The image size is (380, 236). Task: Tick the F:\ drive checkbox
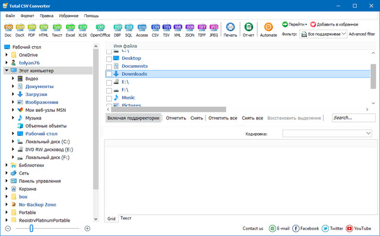pos(109,90)
